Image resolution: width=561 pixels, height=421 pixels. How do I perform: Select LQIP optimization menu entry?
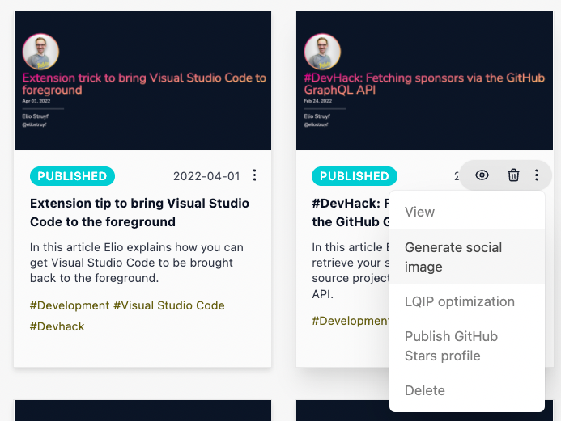467,301
